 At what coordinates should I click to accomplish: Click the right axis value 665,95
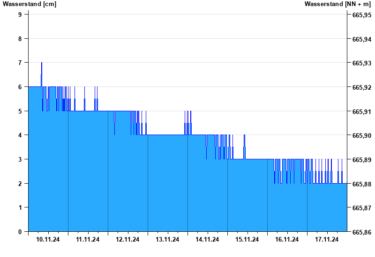(361, 15)
